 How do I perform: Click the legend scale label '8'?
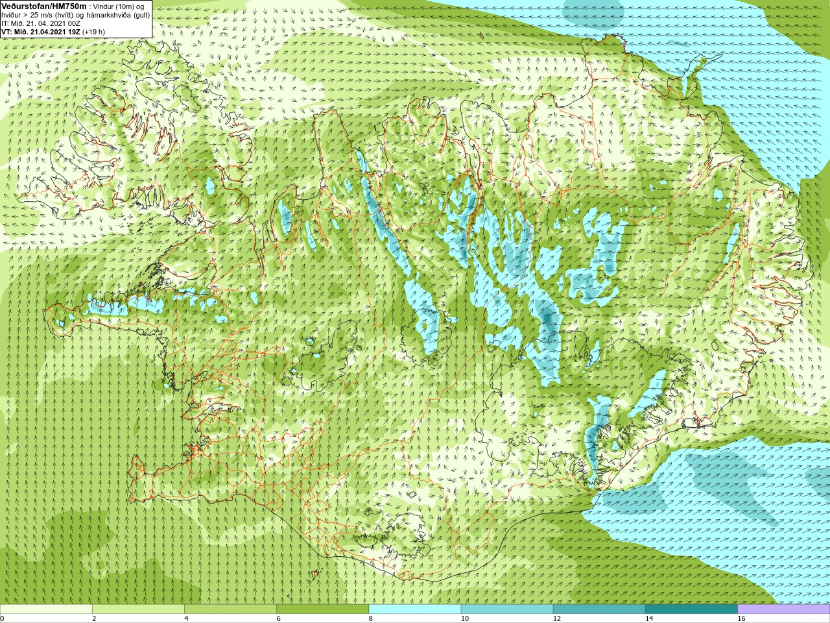point(371,619)
